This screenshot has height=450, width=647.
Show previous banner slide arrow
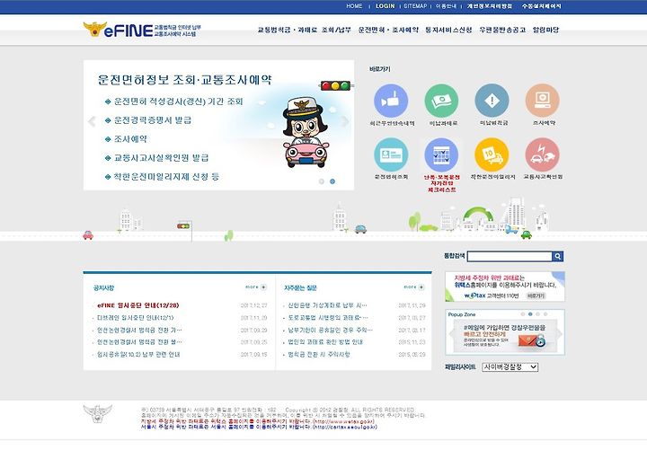pyautogui.click(x=92, y=121)
